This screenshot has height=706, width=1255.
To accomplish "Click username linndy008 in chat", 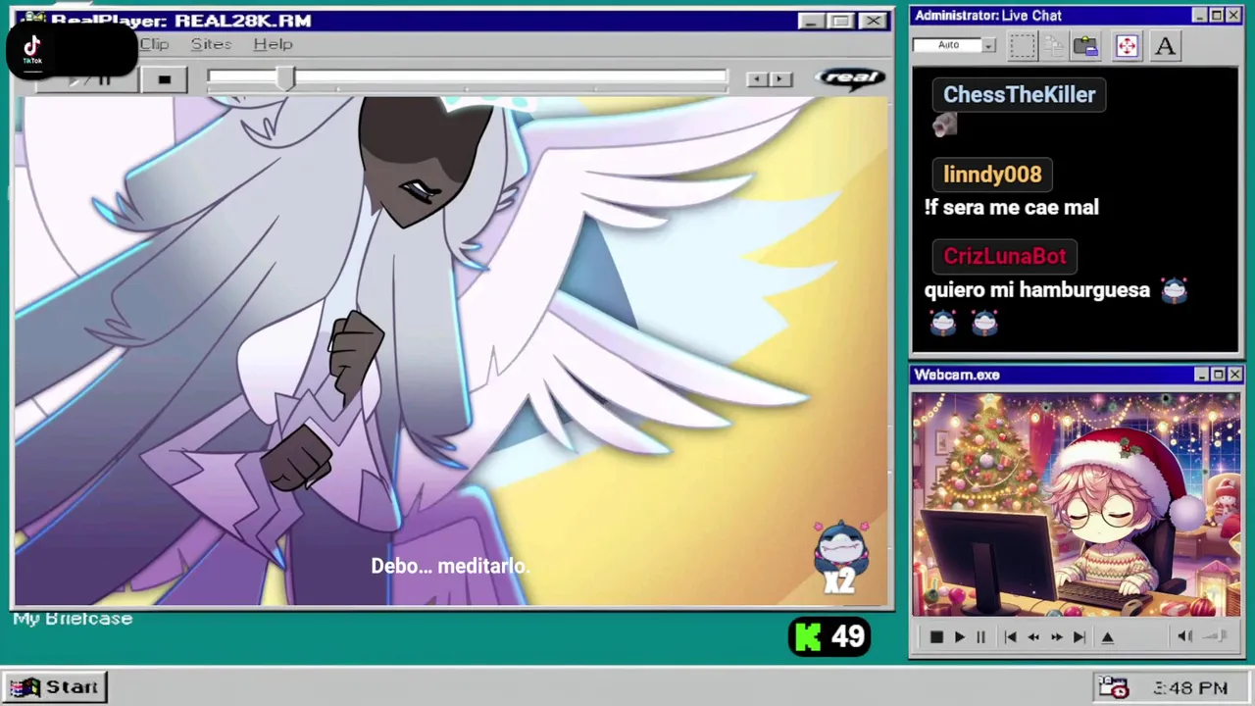I will (x=992, y=175).
